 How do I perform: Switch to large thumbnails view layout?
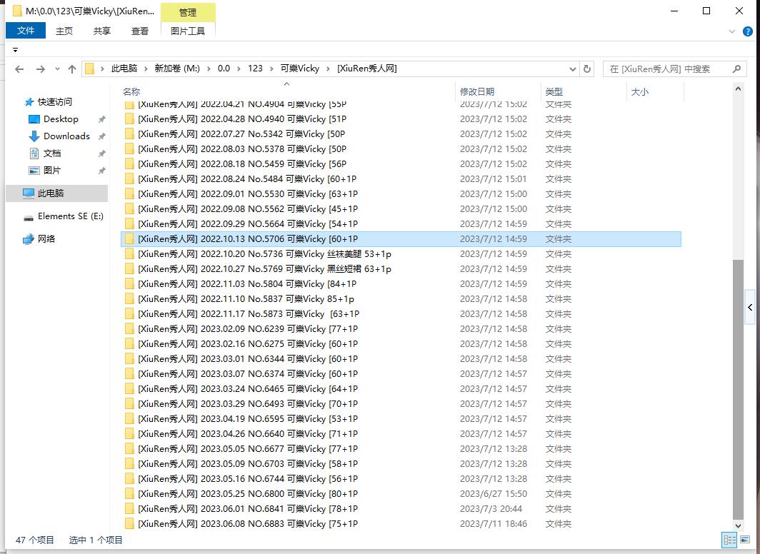(744, 540)
